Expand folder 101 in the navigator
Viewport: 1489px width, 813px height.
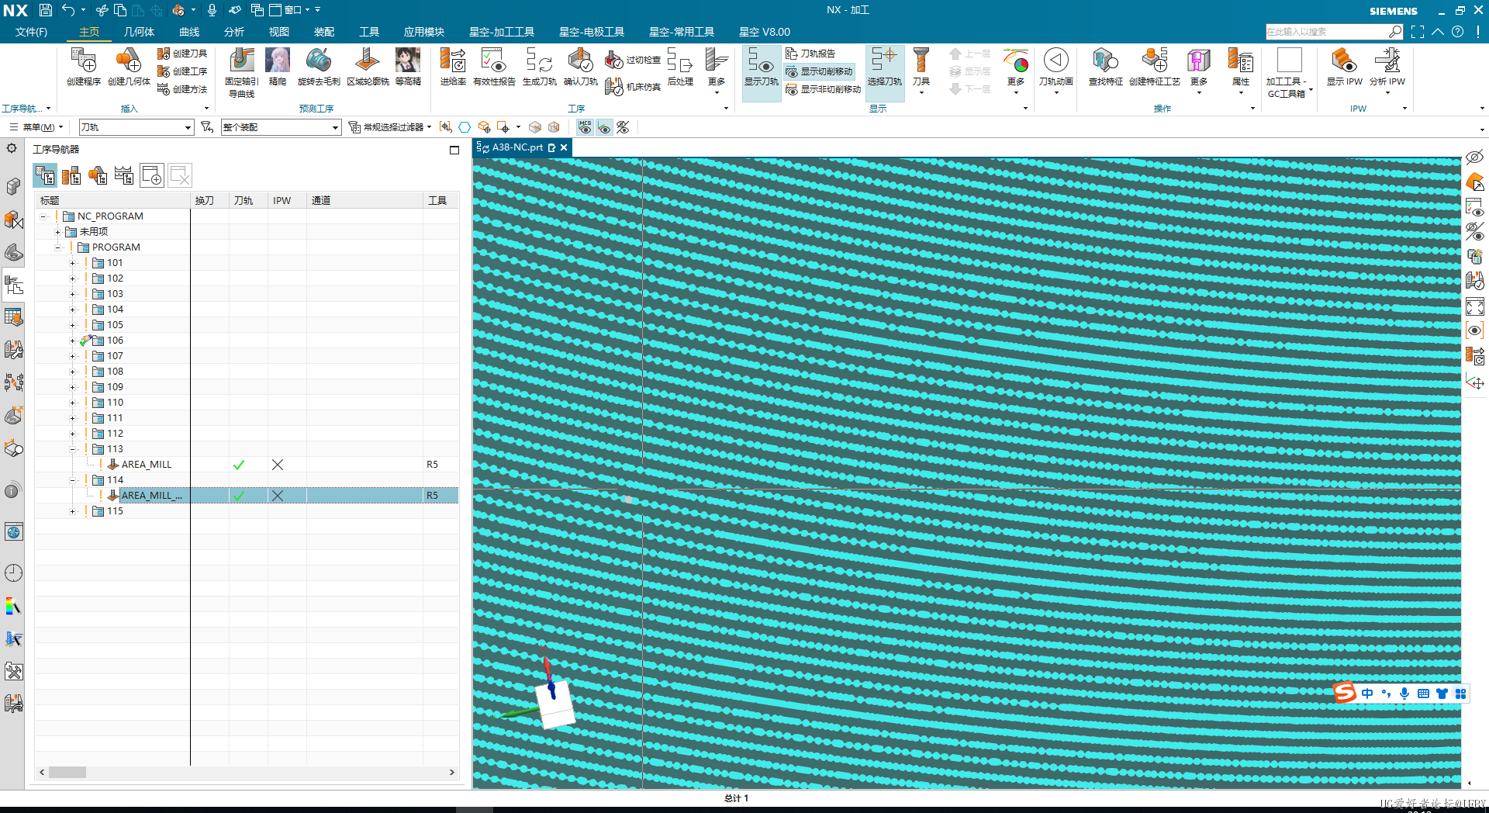[72, 263]
